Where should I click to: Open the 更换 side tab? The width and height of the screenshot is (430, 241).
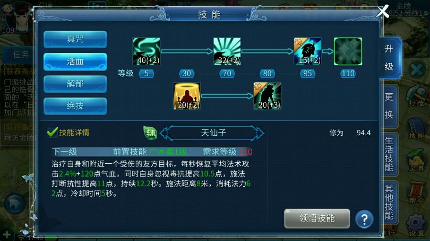[389, 106]
